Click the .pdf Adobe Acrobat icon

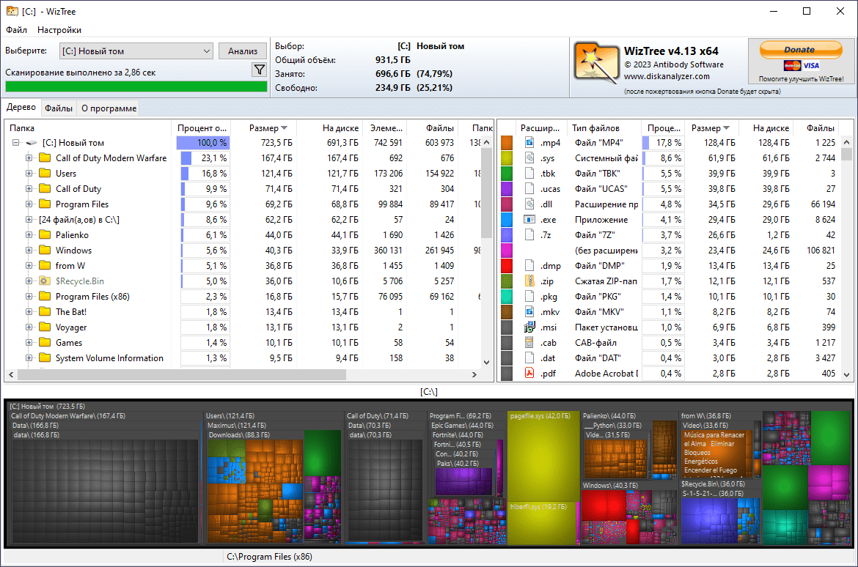(529, 374)
